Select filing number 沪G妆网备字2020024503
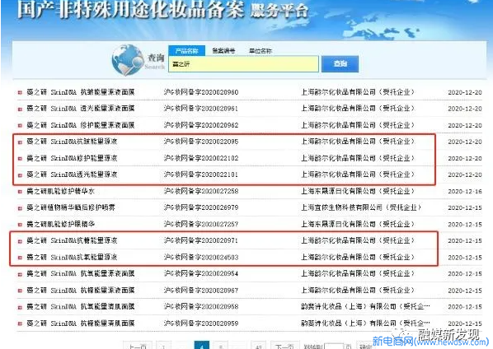 pos(201,258)
